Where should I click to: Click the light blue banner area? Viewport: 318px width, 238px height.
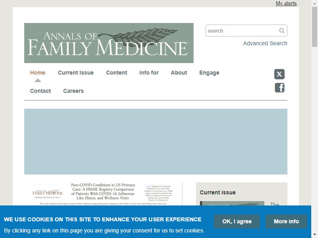pyautogui.click(x=156, y=142)
